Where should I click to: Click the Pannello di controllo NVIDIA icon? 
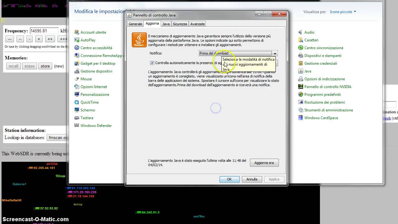(x=301, y=87)
